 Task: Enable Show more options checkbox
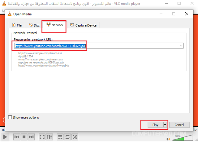click(x=10, y=117)
